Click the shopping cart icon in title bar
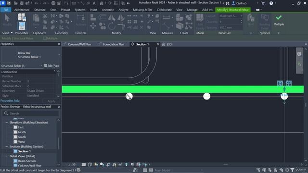This screenshot has width=308, height=173. click(x=263, y=3)
